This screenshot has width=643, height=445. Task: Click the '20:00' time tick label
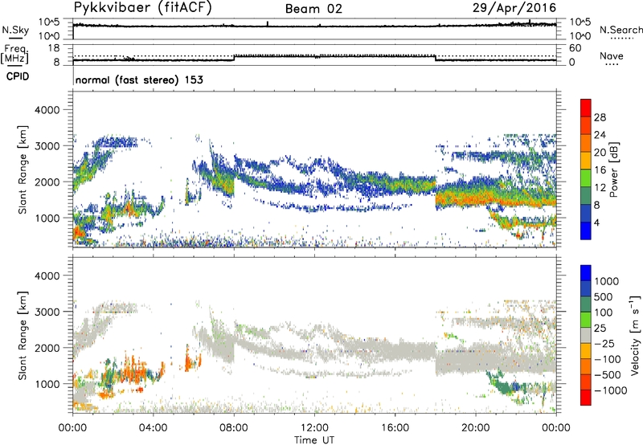(x=475, y=428)
